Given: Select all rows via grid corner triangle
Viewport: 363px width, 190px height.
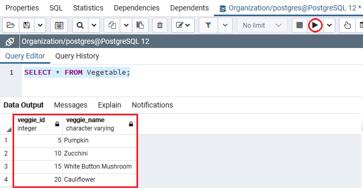Looking at the screenshot, I should pyautogui.click(x=9, y=129).
